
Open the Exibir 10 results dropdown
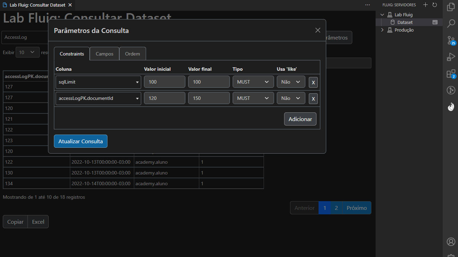tap(28, 52)
